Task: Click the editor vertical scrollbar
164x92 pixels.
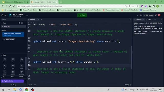Action: point(131,57)
